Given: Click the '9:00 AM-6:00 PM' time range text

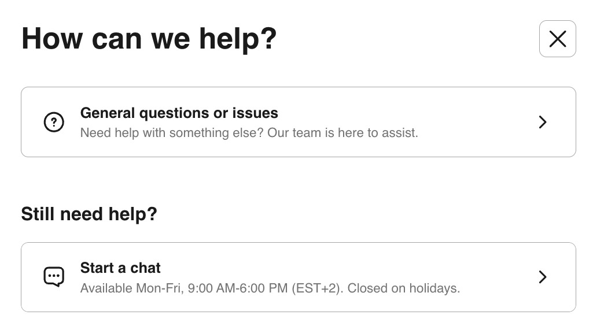Looking at the screenshot, I should tap(238, 288).
